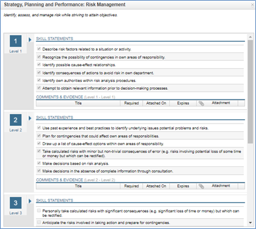Sort Level 2 evidence by Expires column

tap(183, 186)
